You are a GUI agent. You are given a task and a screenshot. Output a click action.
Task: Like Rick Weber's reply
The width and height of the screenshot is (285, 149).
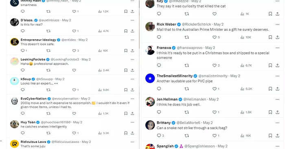coord(215,37)
